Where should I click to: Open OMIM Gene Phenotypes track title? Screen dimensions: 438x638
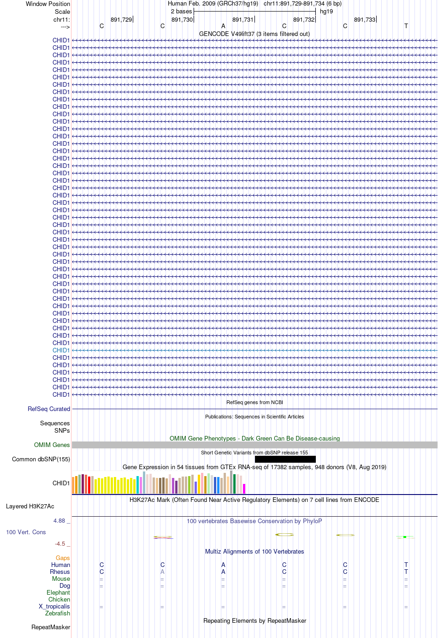[255, 438]
